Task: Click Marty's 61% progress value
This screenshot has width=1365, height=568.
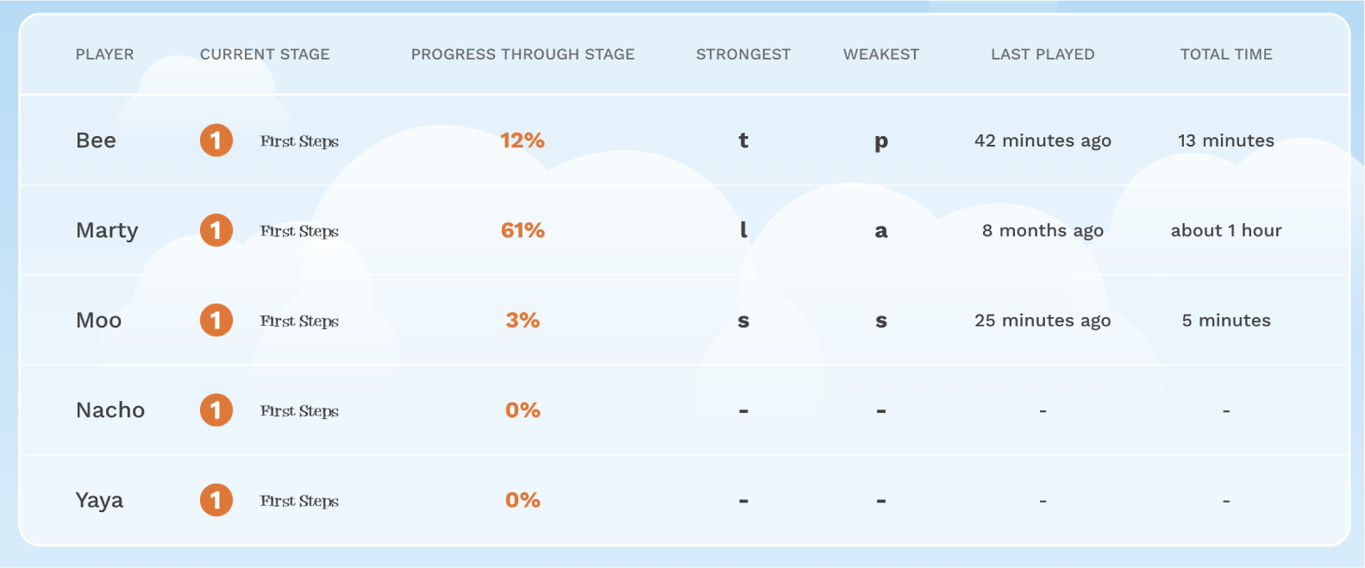Action: 523,230
